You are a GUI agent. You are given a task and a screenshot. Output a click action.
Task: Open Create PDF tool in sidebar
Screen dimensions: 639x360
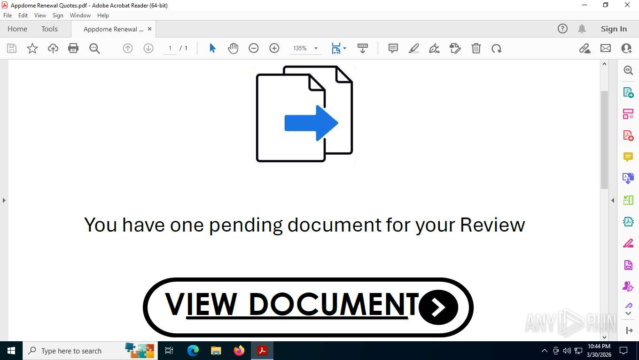pyautogui.click(x=628, y=135)
